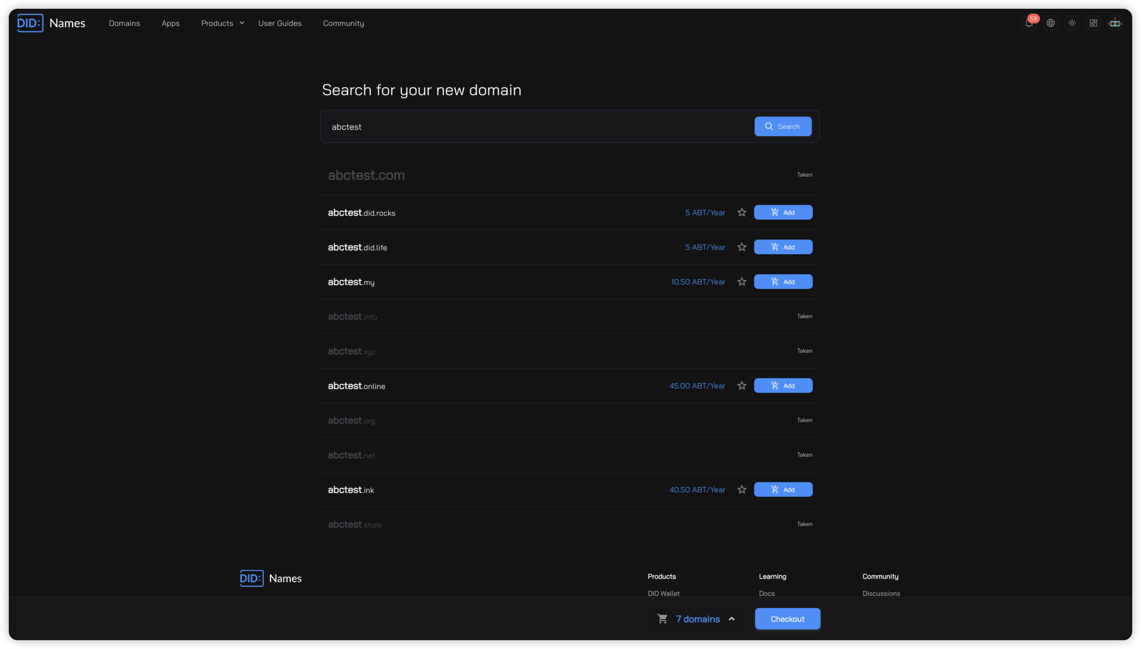
Task: Favorite abctest.did.rocks with the star
Action: click(x=741, y=213)
